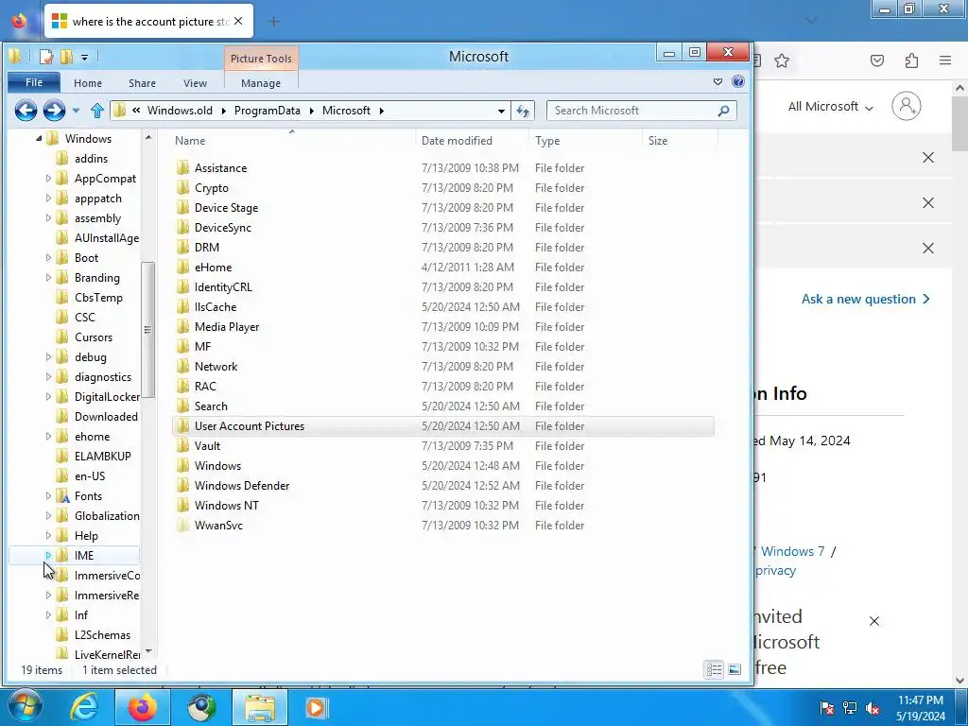This screenshot has width=968, height=726.
Task: Click the Up one level arrow
Action: coord(97,111)
